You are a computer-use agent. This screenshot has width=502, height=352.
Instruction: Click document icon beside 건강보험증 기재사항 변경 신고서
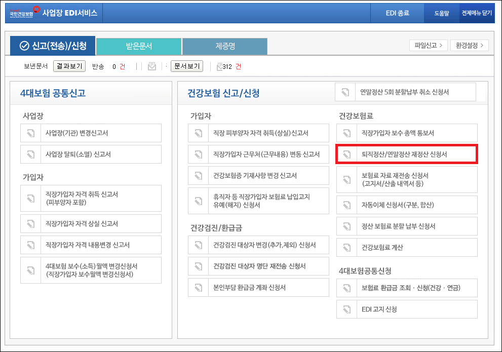click(199, 176)
